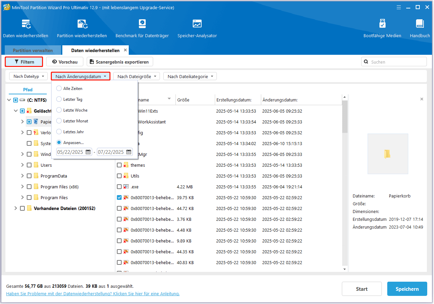The height and width of the screenshot is (304, 434).
Task: Check the themes folder checkbox
Action: click(x=119, y=165)
